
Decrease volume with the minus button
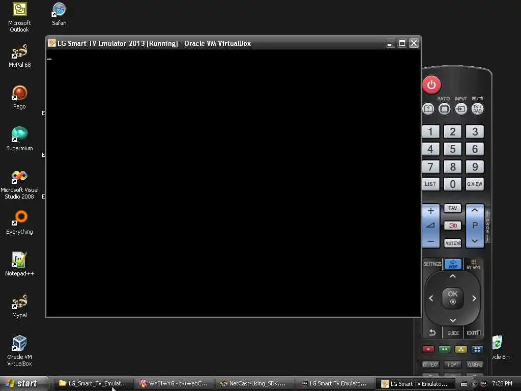pos(431,241)
